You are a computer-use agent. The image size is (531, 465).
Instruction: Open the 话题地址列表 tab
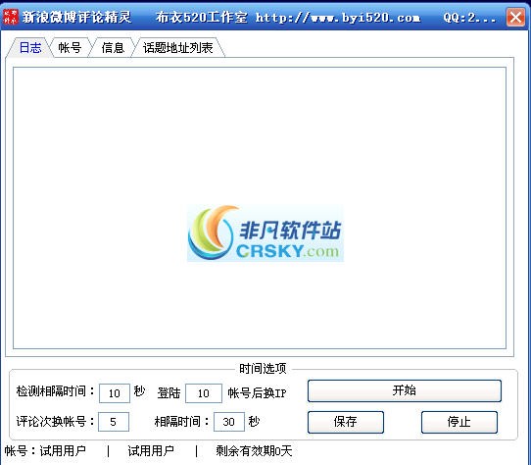click(178, 47)
